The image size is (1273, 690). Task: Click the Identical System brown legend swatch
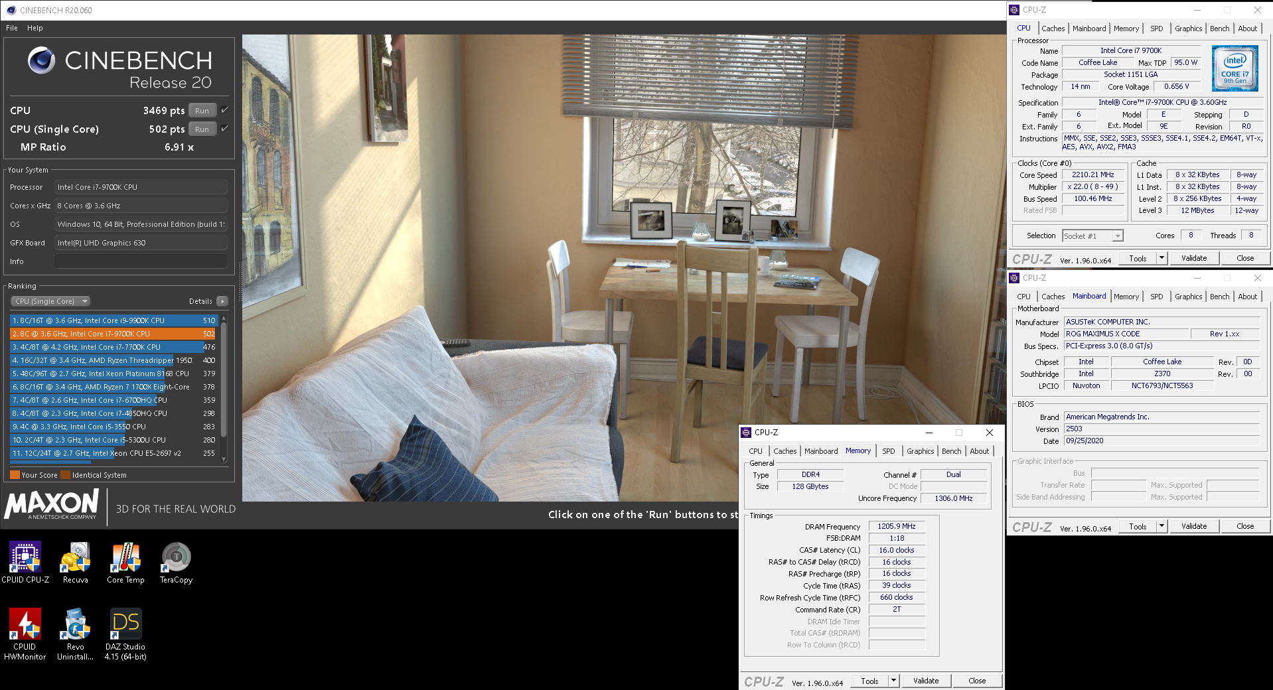(65, 475)
